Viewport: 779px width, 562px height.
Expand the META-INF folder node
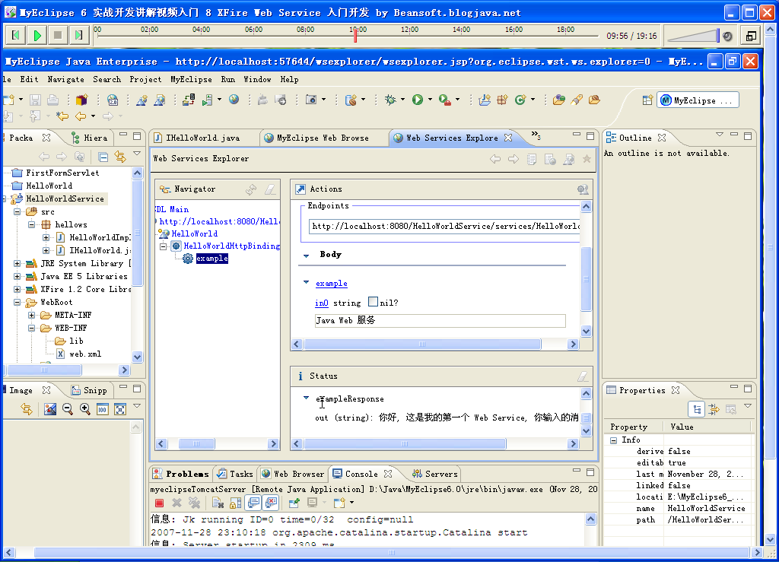click(31, 315)
